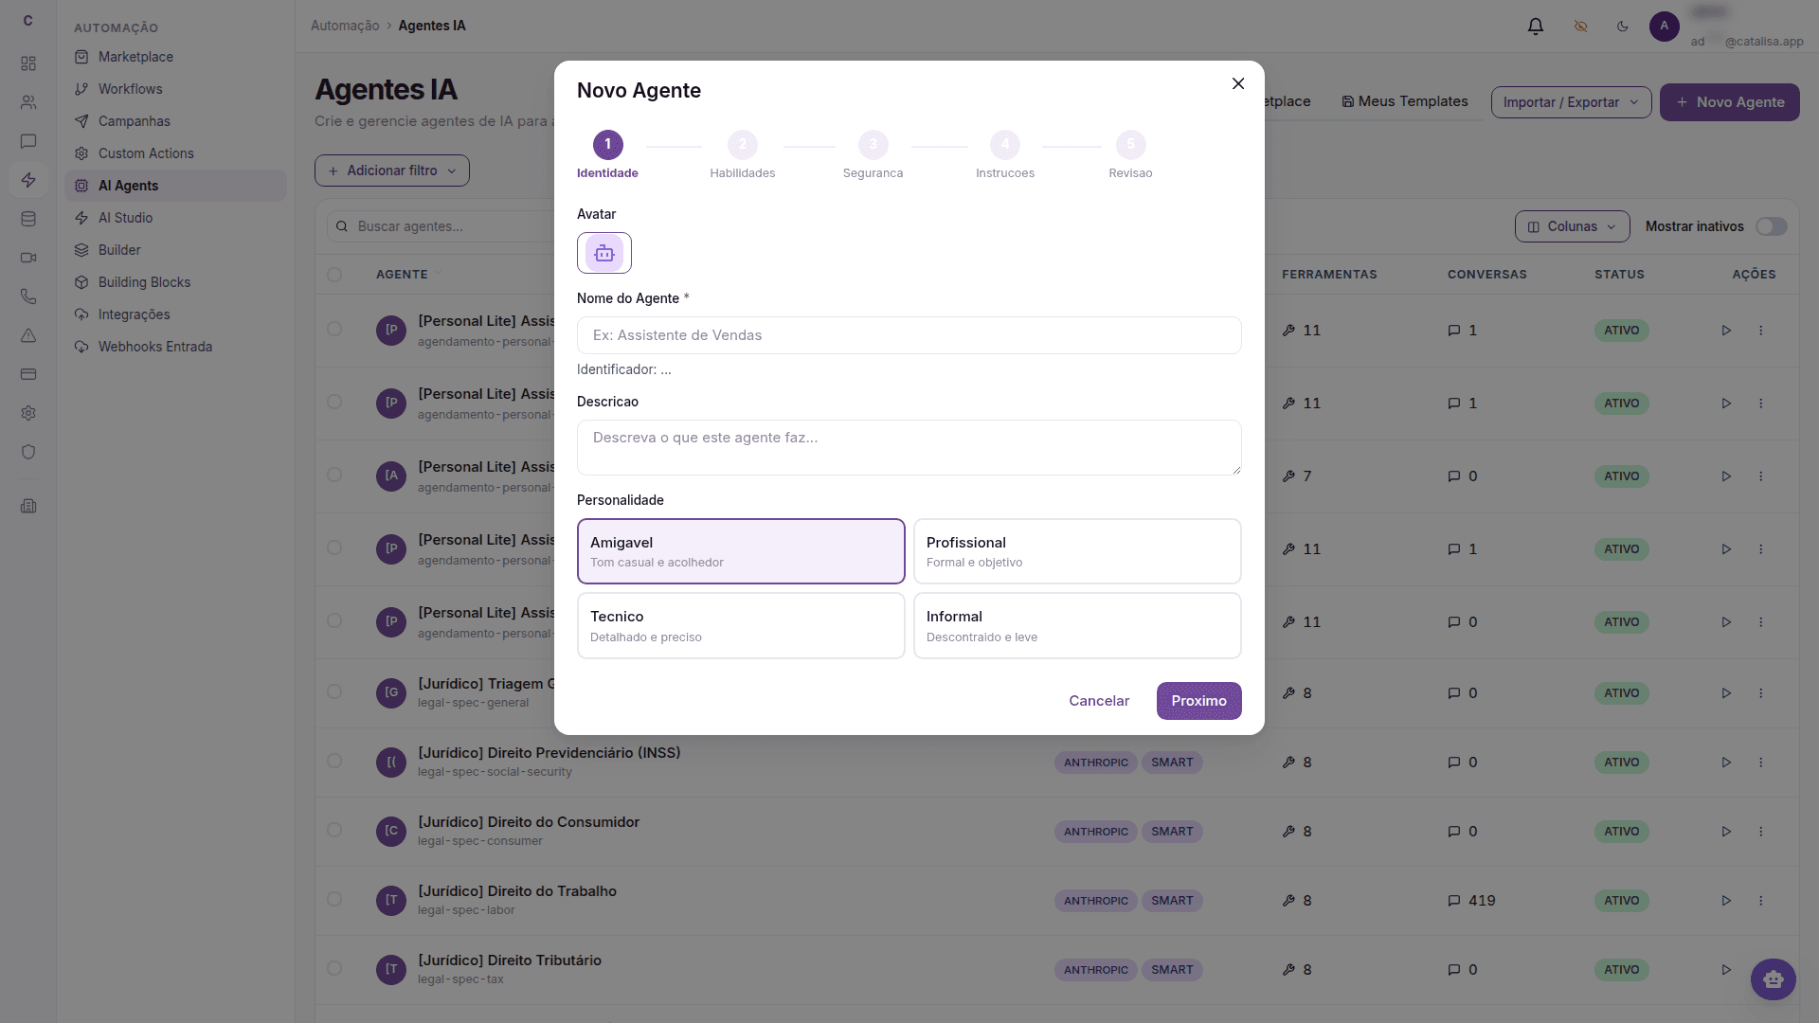1819x1023 pixels.
Task: Click the C logo at top left
Action: pyautogui.click(x=28, y=21)
